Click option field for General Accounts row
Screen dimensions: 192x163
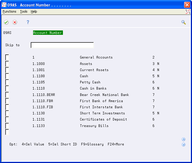(7, 57)
